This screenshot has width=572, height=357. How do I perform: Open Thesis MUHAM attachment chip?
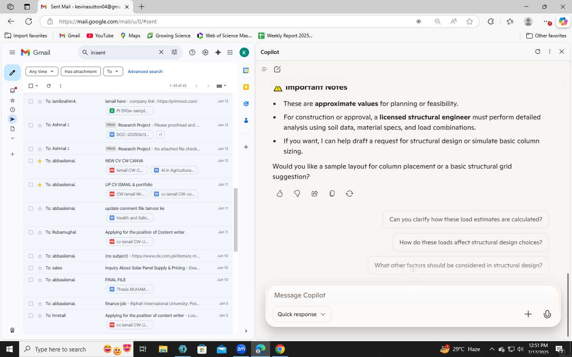pos(129,289)
